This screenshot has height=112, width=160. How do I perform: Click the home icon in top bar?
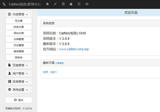(x=47, y=4)
